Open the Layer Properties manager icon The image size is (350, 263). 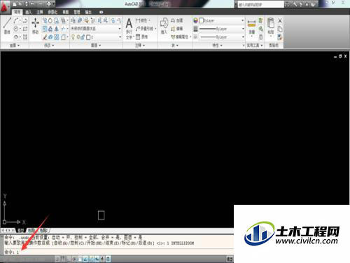coord(73,20)
